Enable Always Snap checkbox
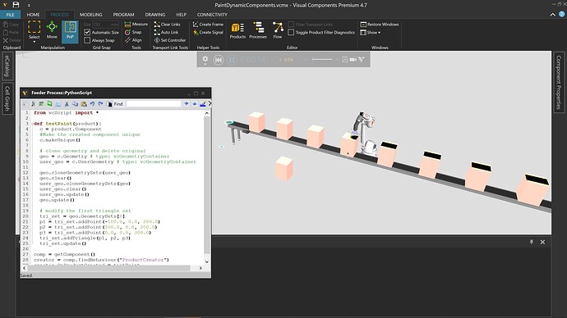Screen dimensions: 567x318 [87, 40]
